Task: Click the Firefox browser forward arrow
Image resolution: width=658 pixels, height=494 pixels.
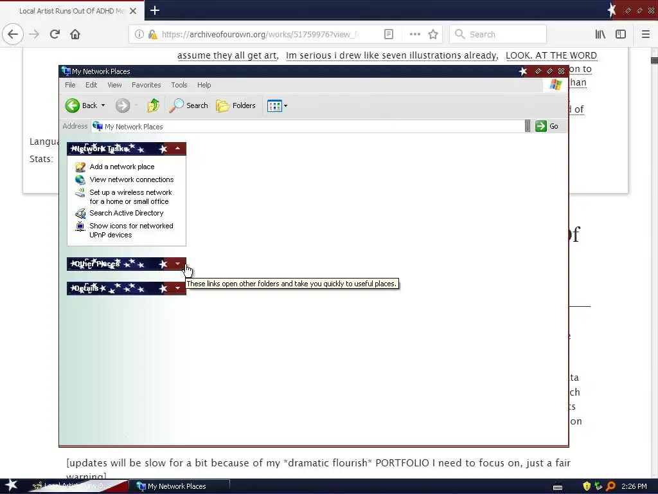Action: 34,34
